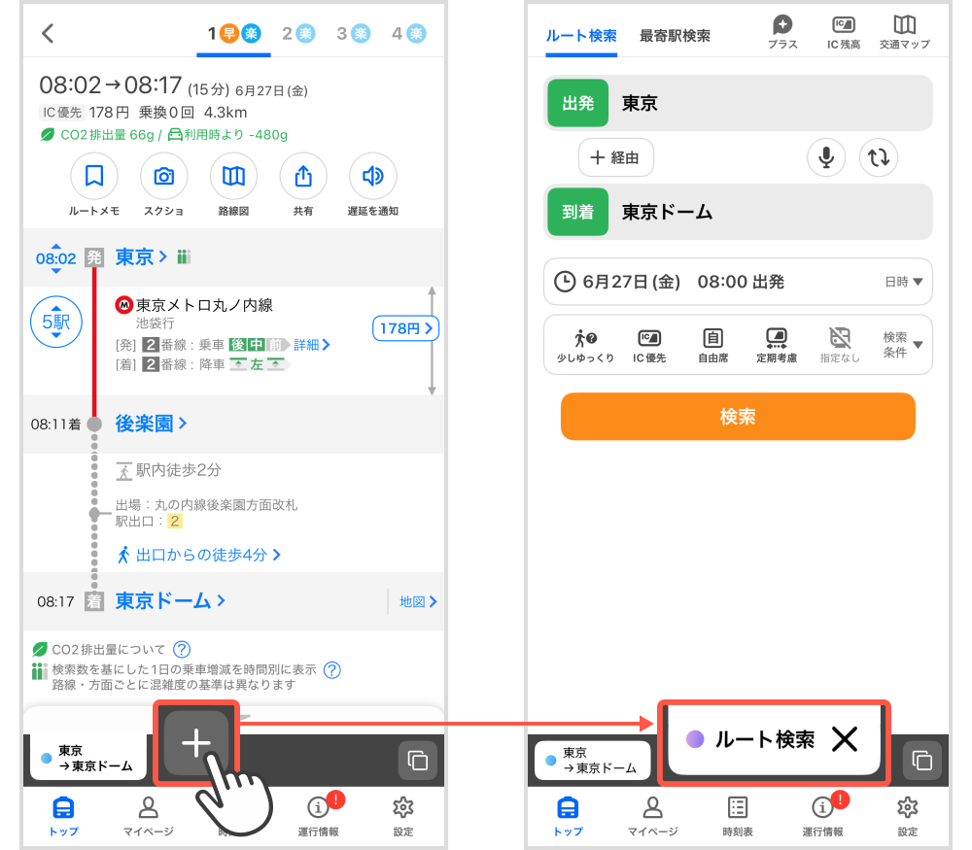Tap the help icon next to CO2排出量について
The height and width of the screenshot is (850, 972).
click(182, 649)
